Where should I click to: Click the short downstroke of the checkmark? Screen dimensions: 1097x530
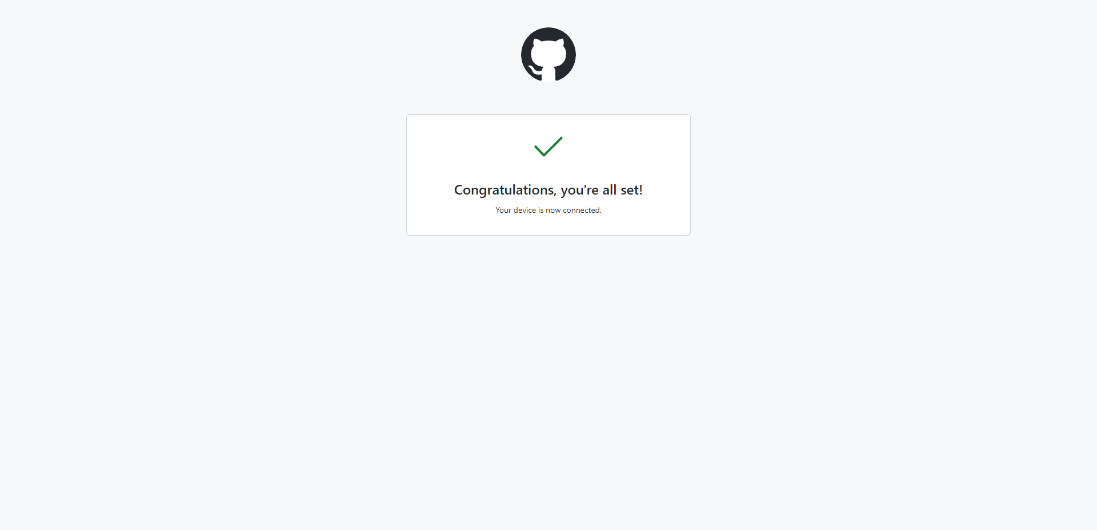[x=541, y=151]
